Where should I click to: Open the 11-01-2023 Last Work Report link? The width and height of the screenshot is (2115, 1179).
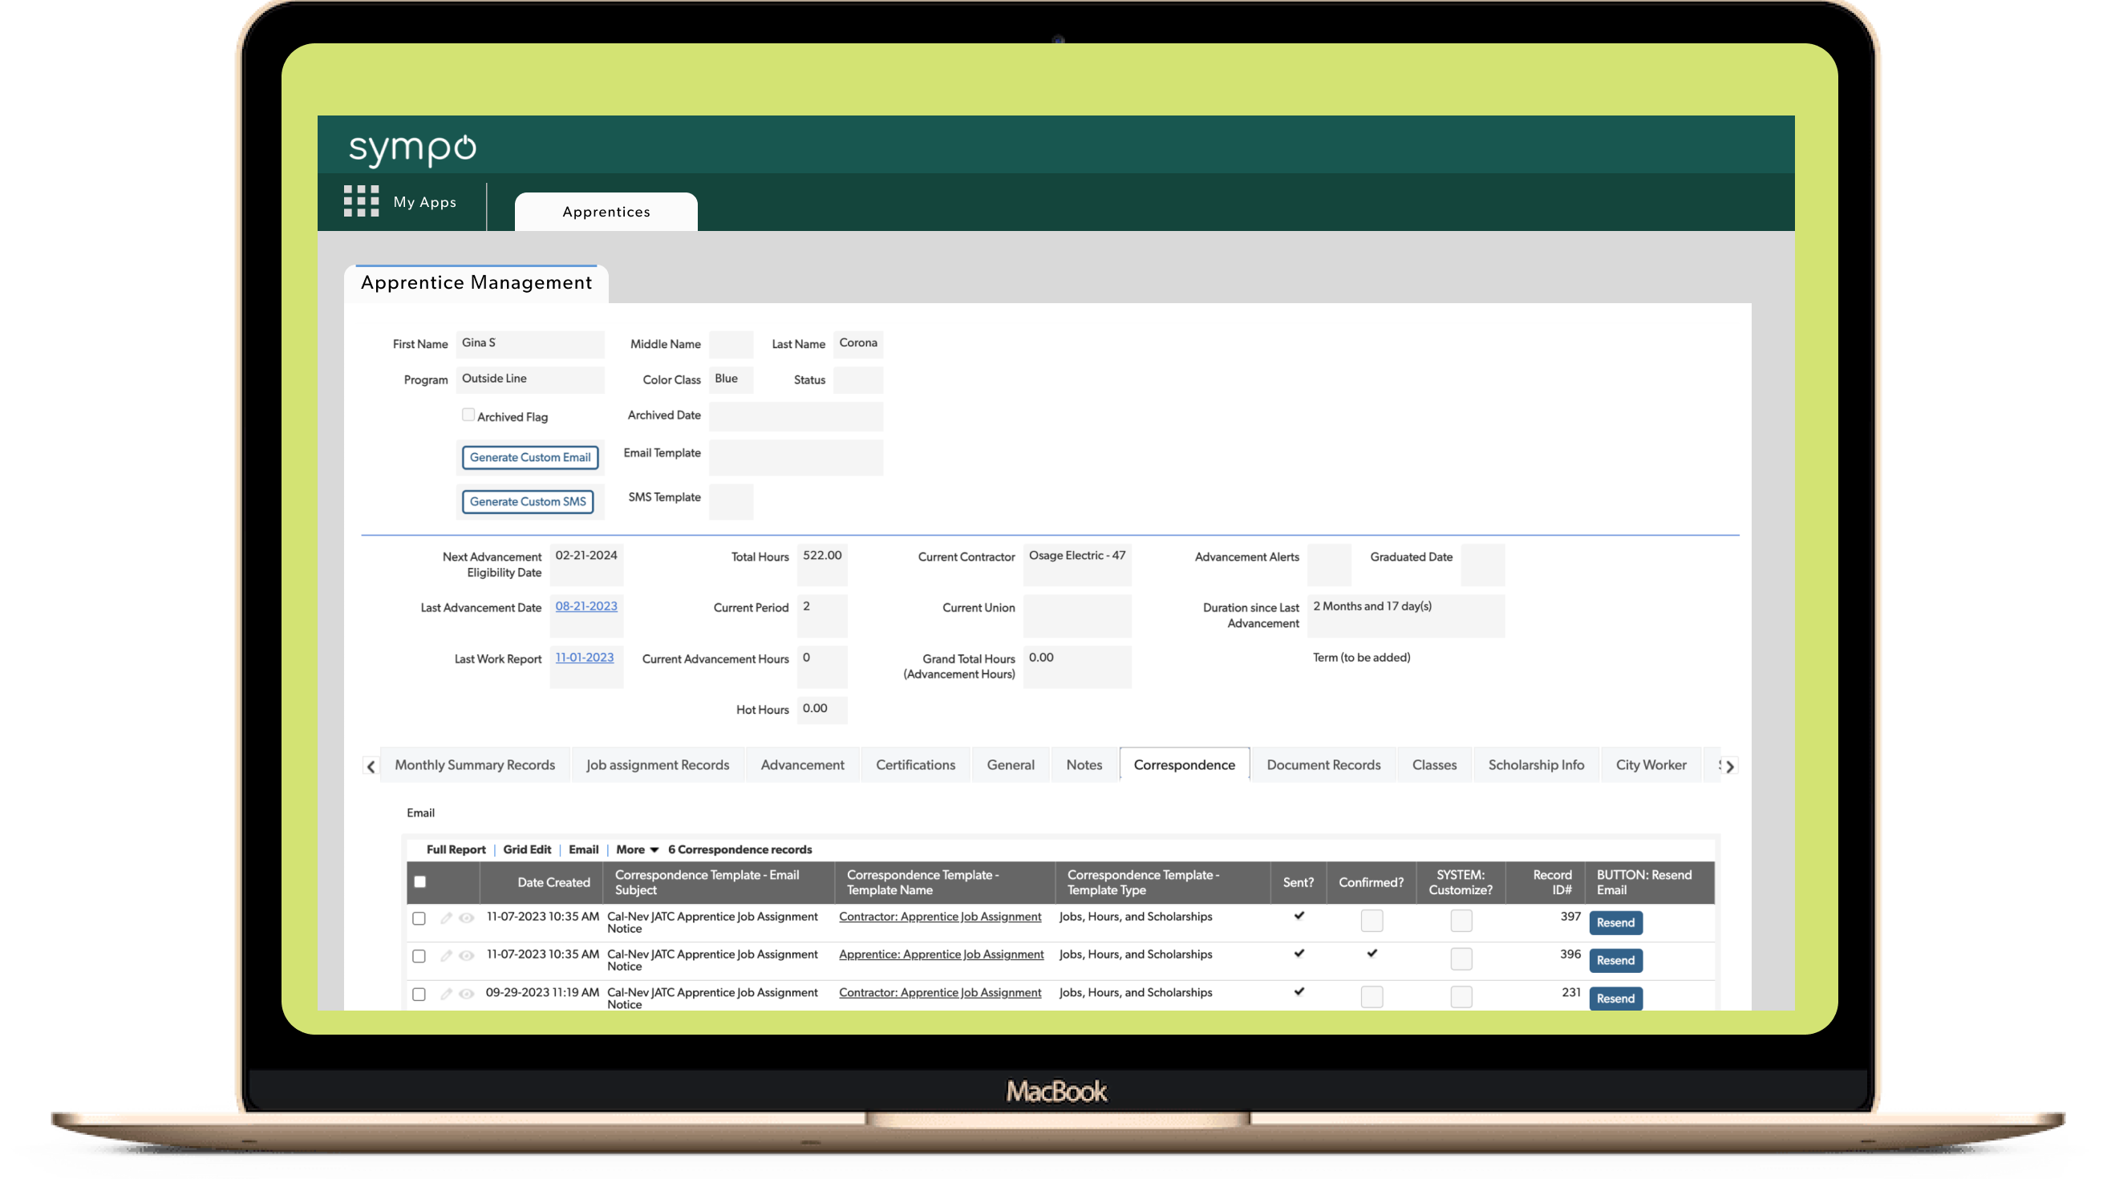585,657
